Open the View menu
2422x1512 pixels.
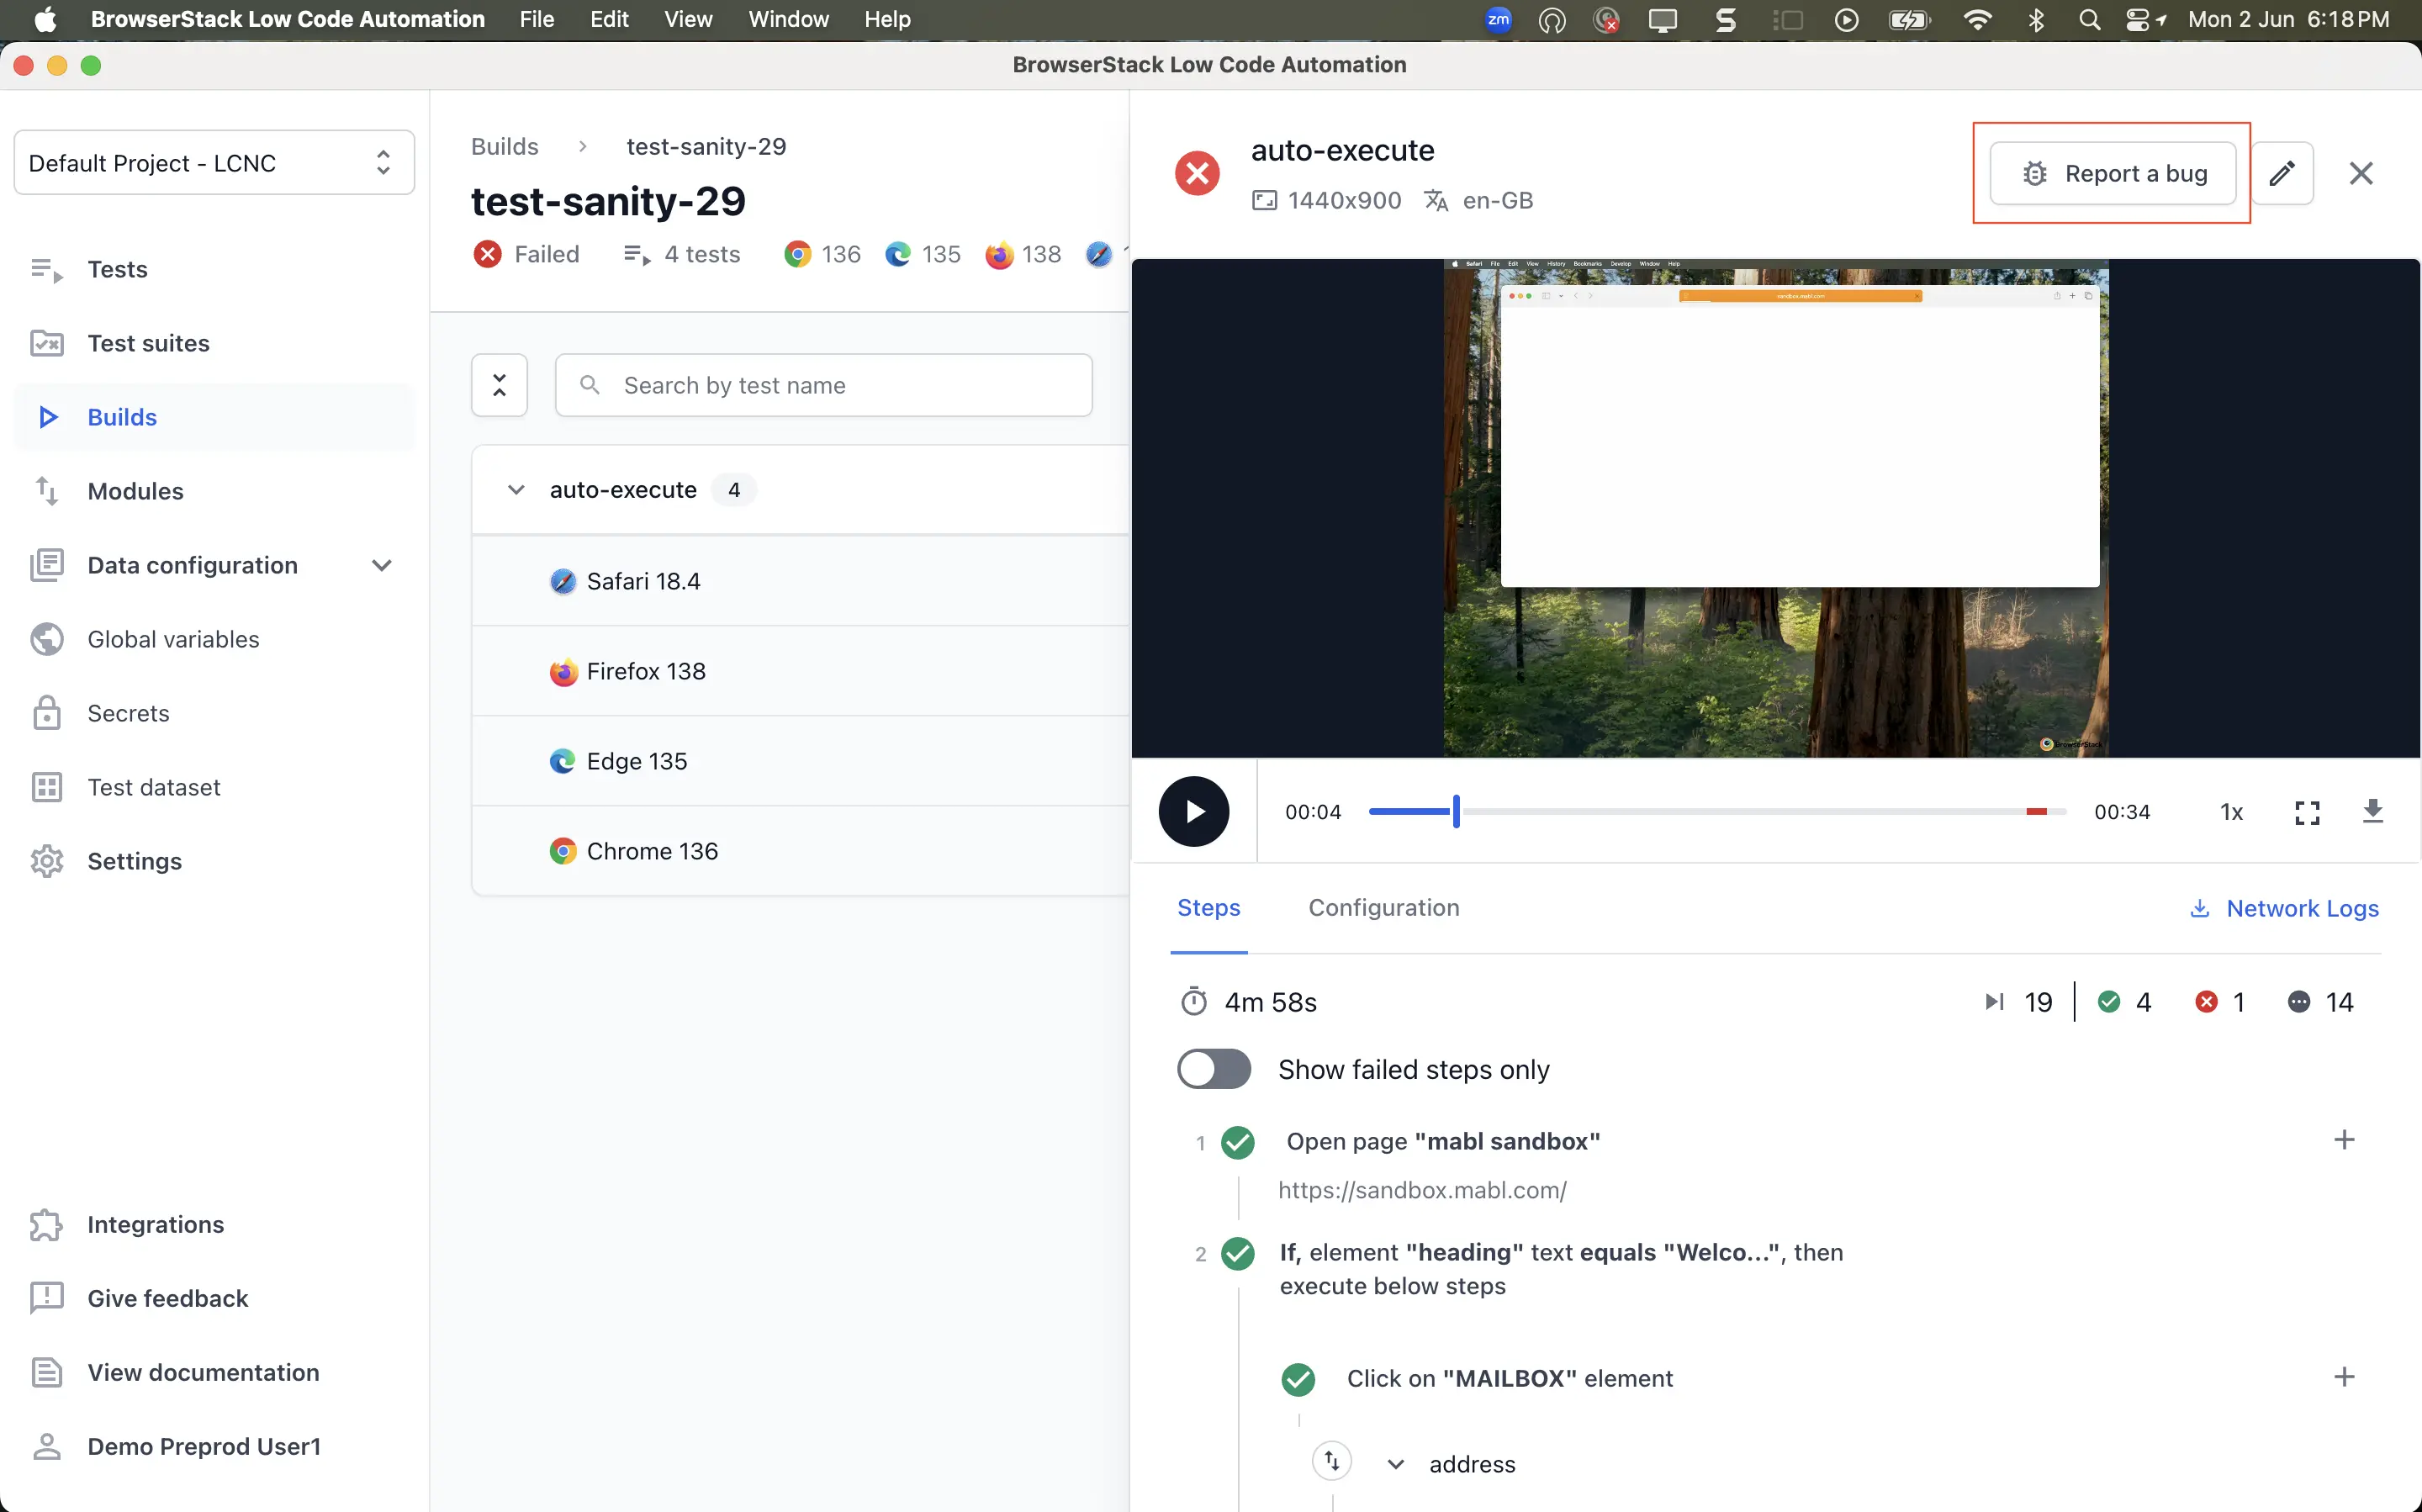(x=688, y=19)
